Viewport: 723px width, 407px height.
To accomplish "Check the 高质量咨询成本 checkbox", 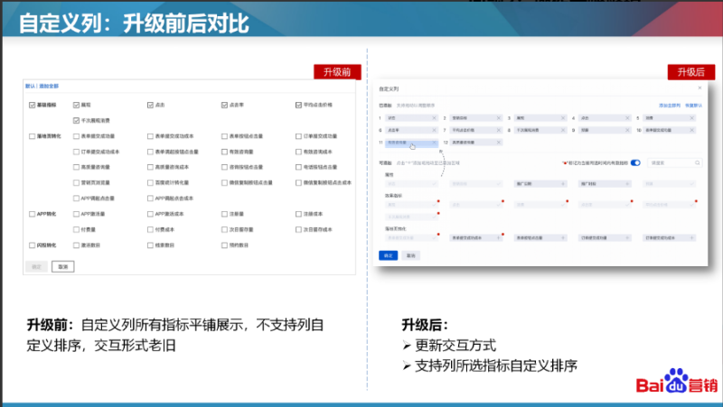I will [x=150, y=167].
